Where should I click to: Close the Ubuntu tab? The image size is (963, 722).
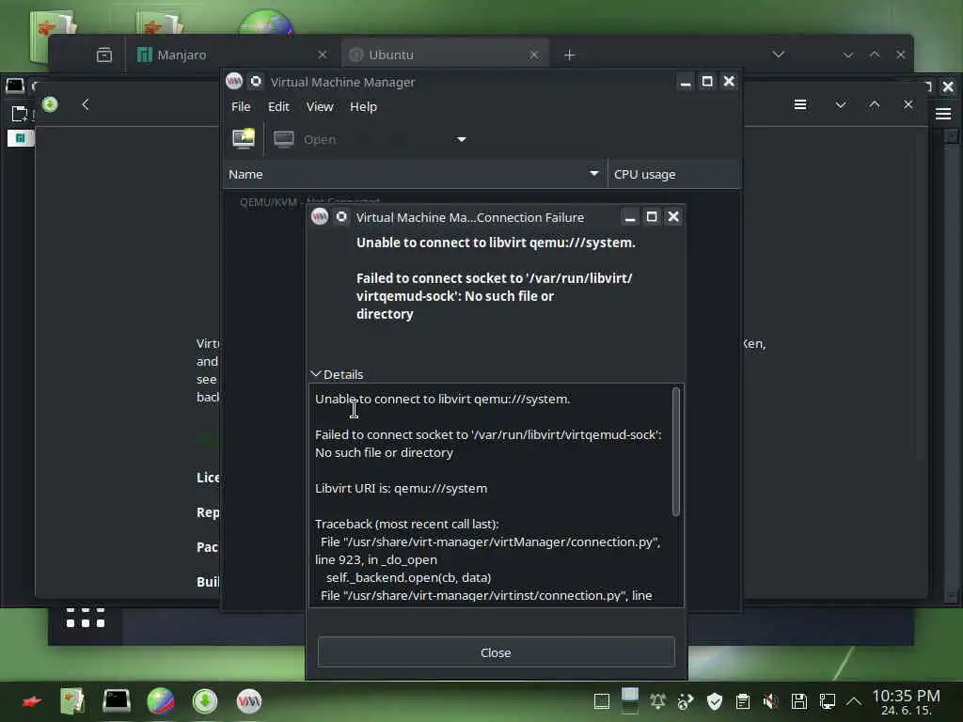coord(534,55)
